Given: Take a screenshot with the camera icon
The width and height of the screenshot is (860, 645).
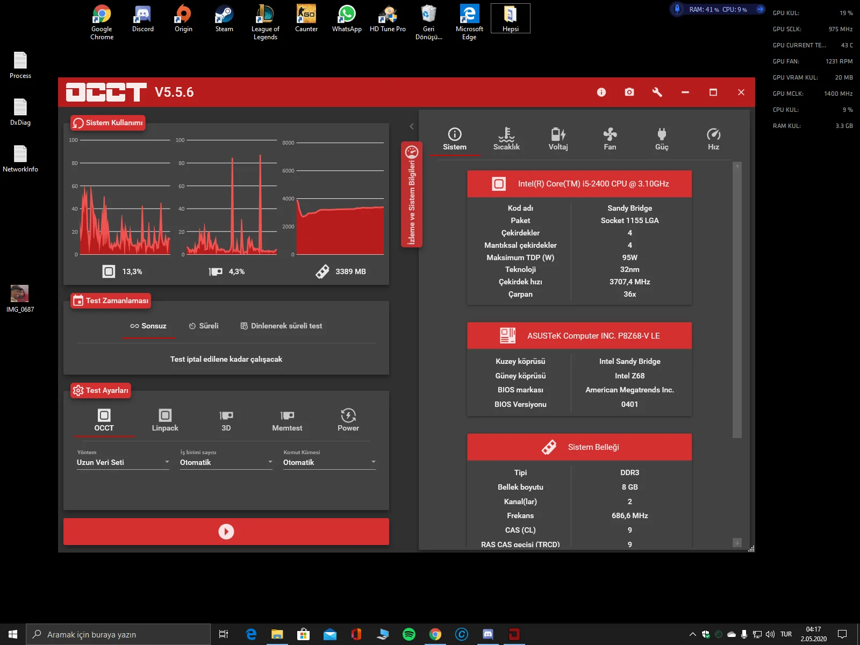Looking at the screenshot, I should point(629,92).
